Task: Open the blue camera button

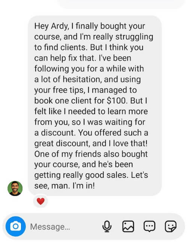Action: [15, 226]
